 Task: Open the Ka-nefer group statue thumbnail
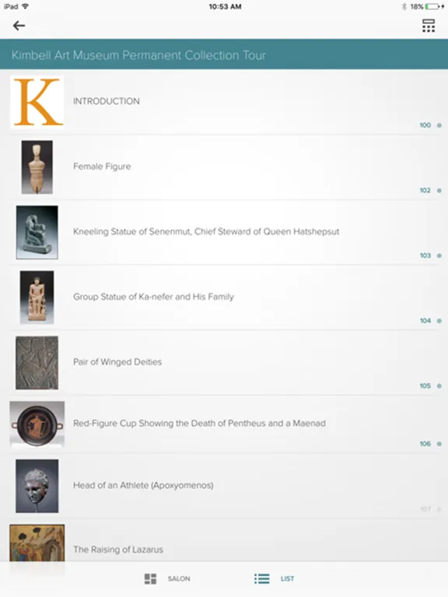click(37, 298)
